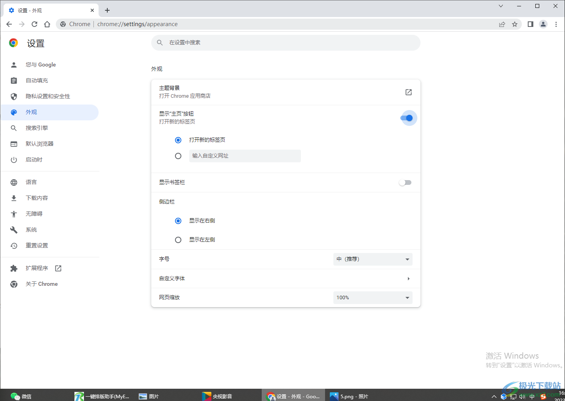This screenshot has height=401, width=565.
Task: Bookmark this page with star icon
Action: point(515,24)
